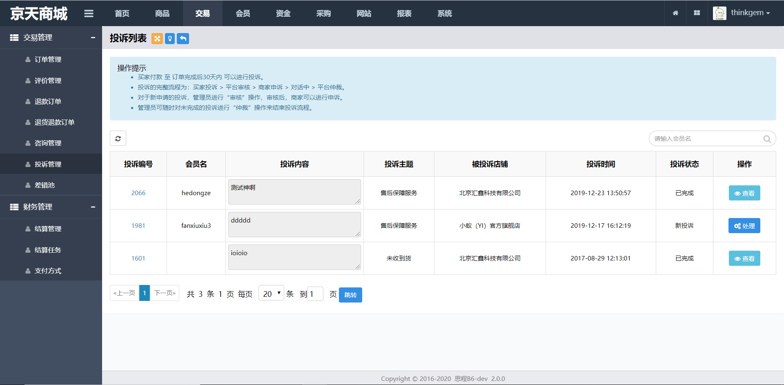The width and height of the screenshot is (784, 385).
Task: Switch to the 交易 top menu
Action: coord(203,13)
